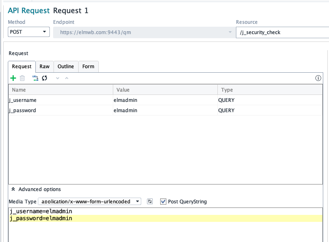Switch to the Outline tab

coord(65,67)
